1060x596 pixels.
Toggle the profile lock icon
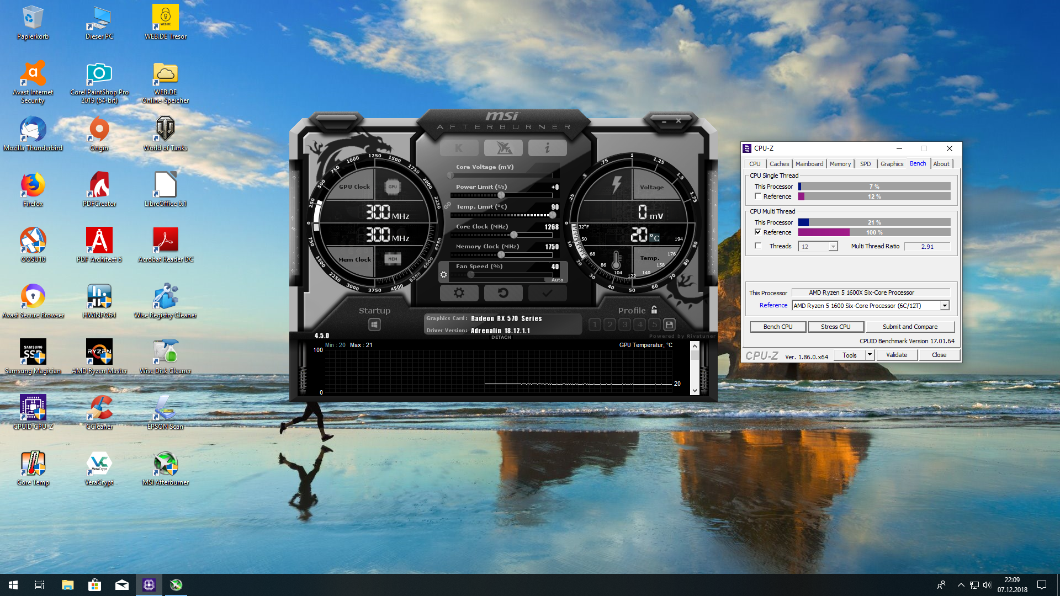click(654, 310)
